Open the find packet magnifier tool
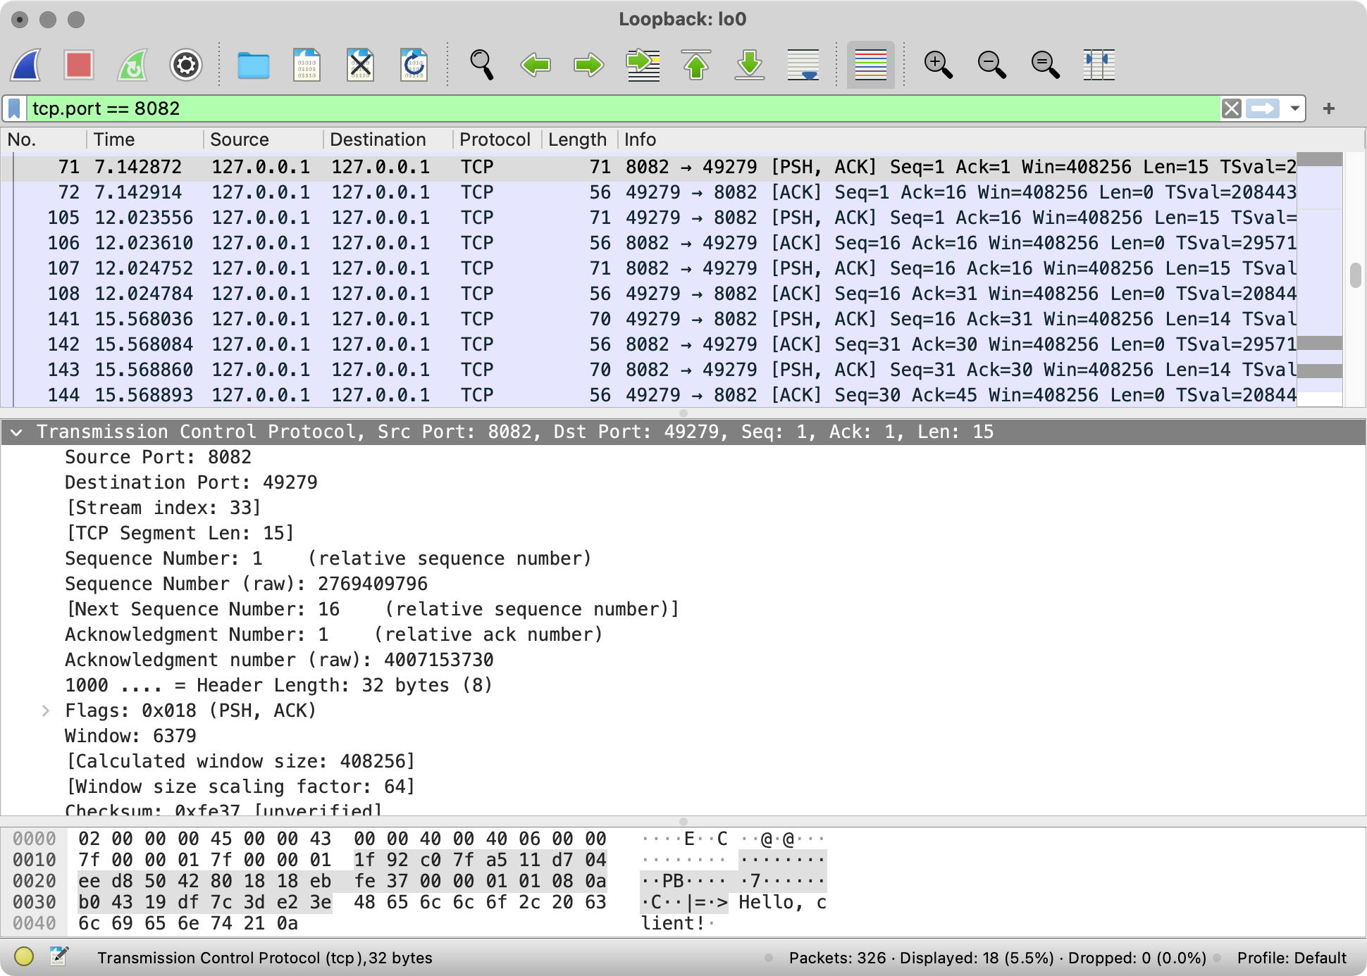The height and width of the screenshot is (976, 1367). [x=481, y=65]
